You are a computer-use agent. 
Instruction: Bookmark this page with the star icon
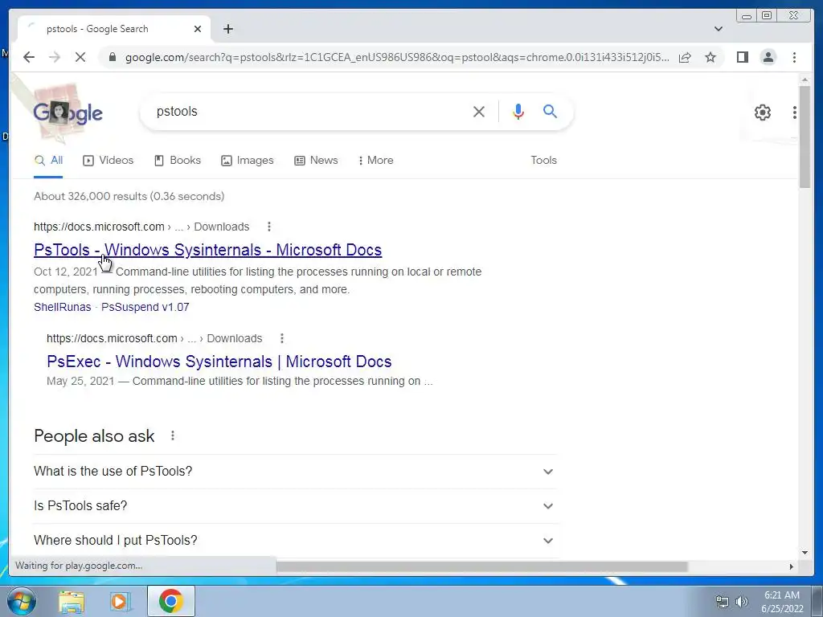pos(710,57)
